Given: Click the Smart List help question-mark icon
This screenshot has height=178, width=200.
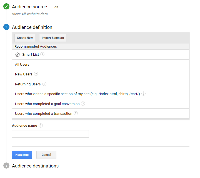Looking at the screenshot, I should [x=42, y=54].
